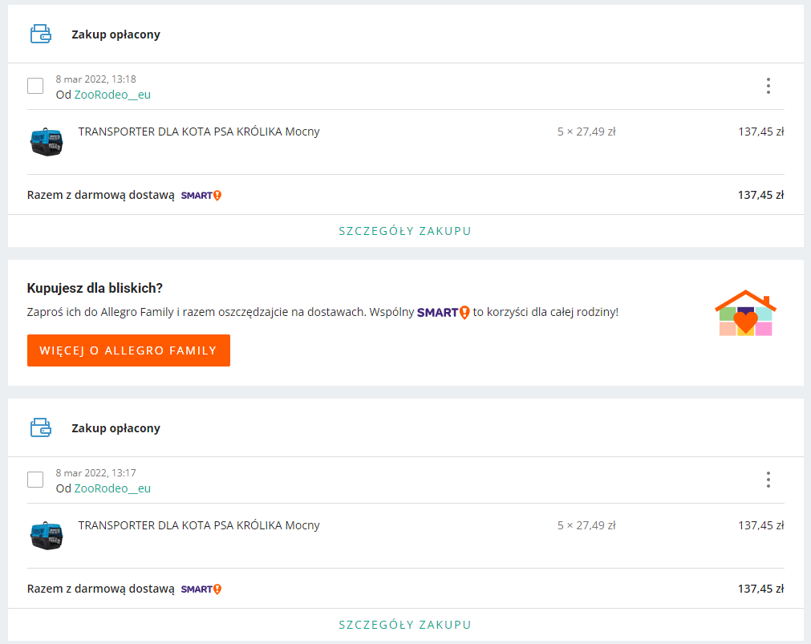Click the 137,45 zł item price in the 13:18 order

pos(760,132)
